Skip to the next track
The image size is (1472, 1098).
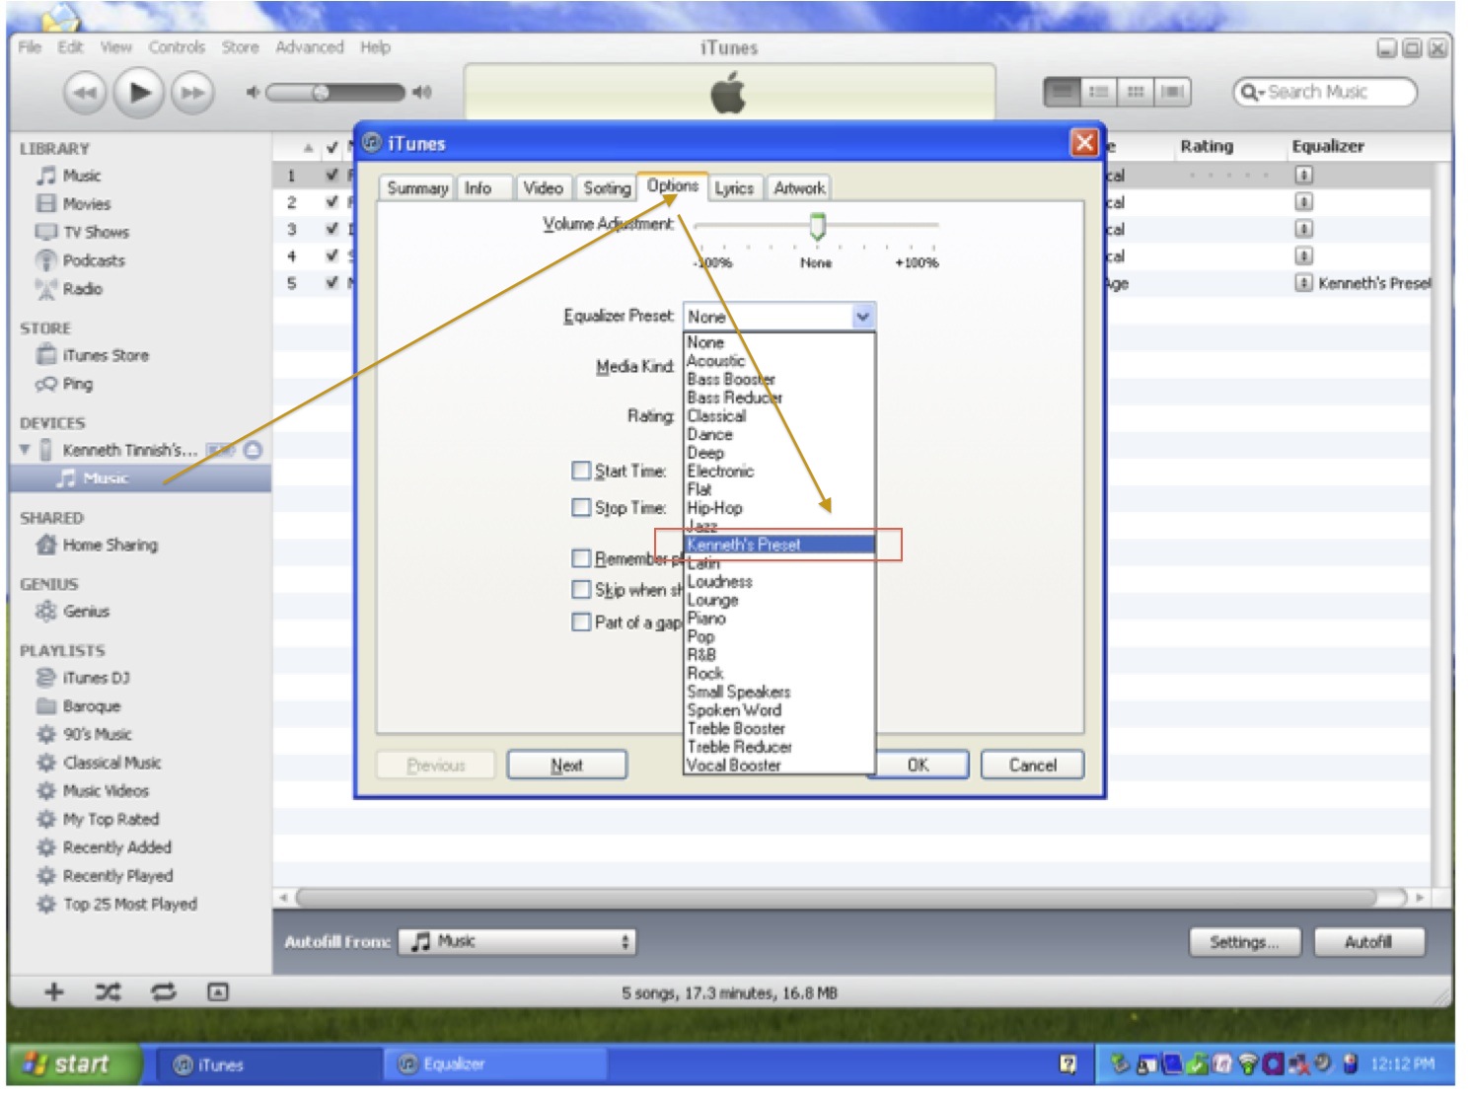[192, 93]
